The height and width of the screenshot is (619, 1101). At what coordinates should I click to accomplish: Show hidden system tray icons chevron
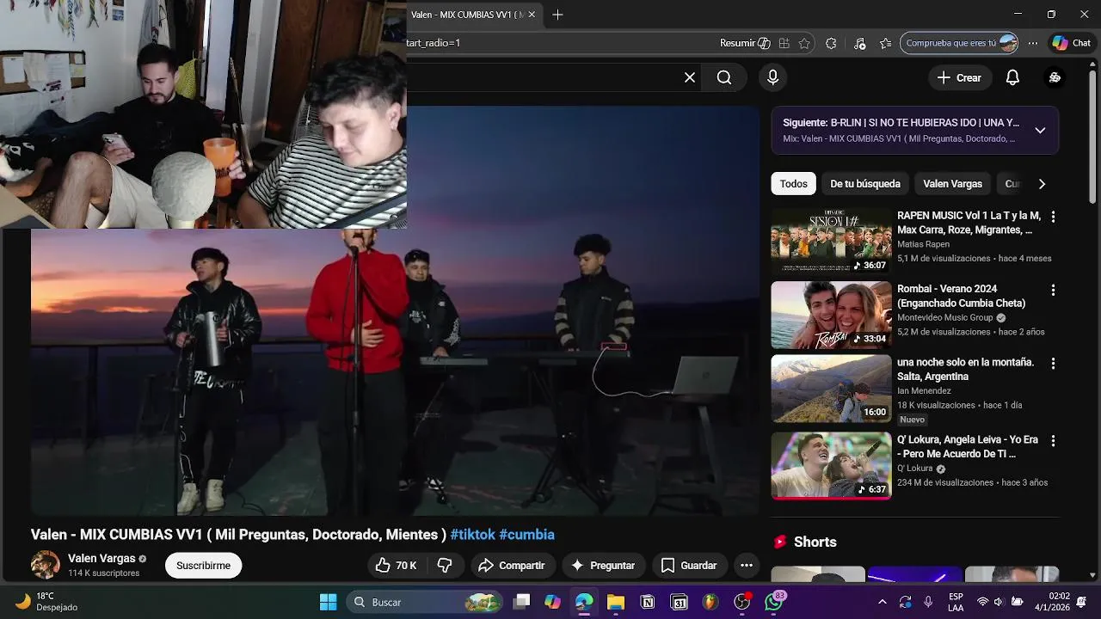click(x=882, y=602)
